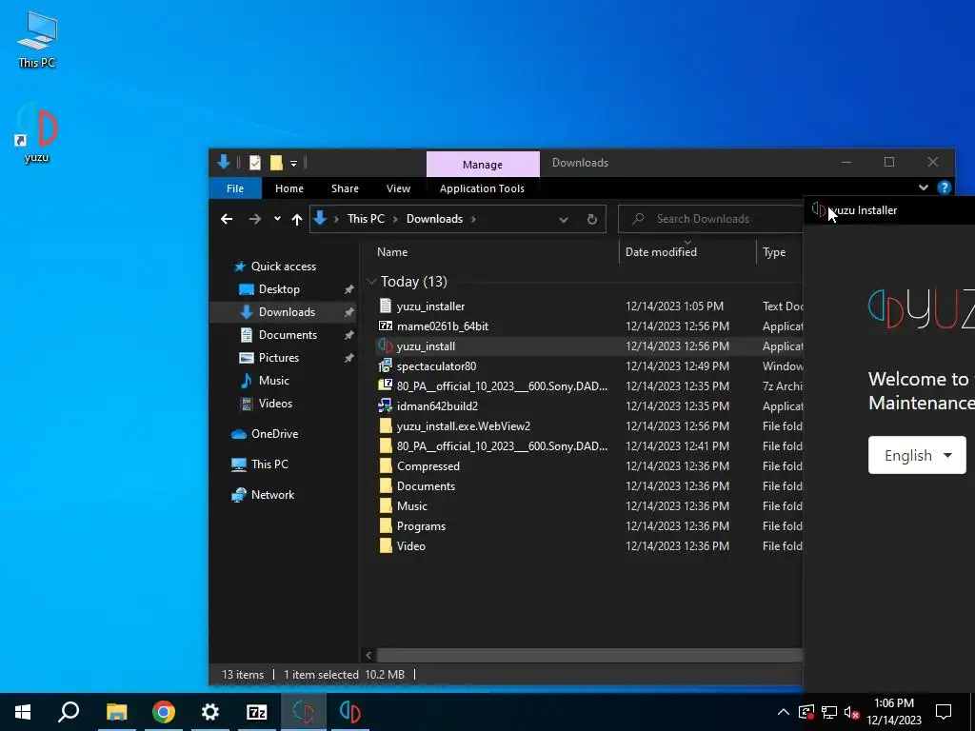The image size is (975, 731).
Task: Open Settings gear on taskbar
Action: coord(210,712)
